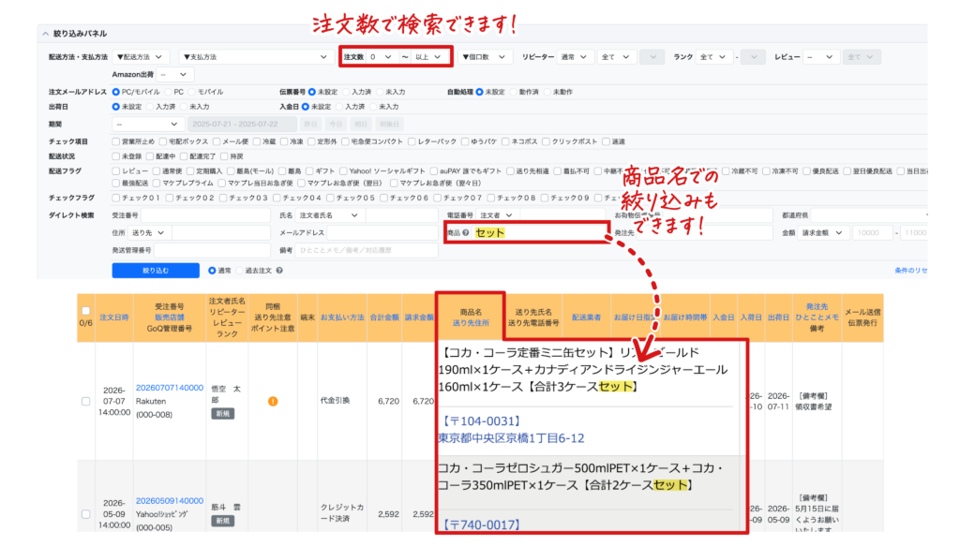This screenshot has width=960, height=546.
Task: Click the 商品 search field containing セット
Action: [539, 233]
